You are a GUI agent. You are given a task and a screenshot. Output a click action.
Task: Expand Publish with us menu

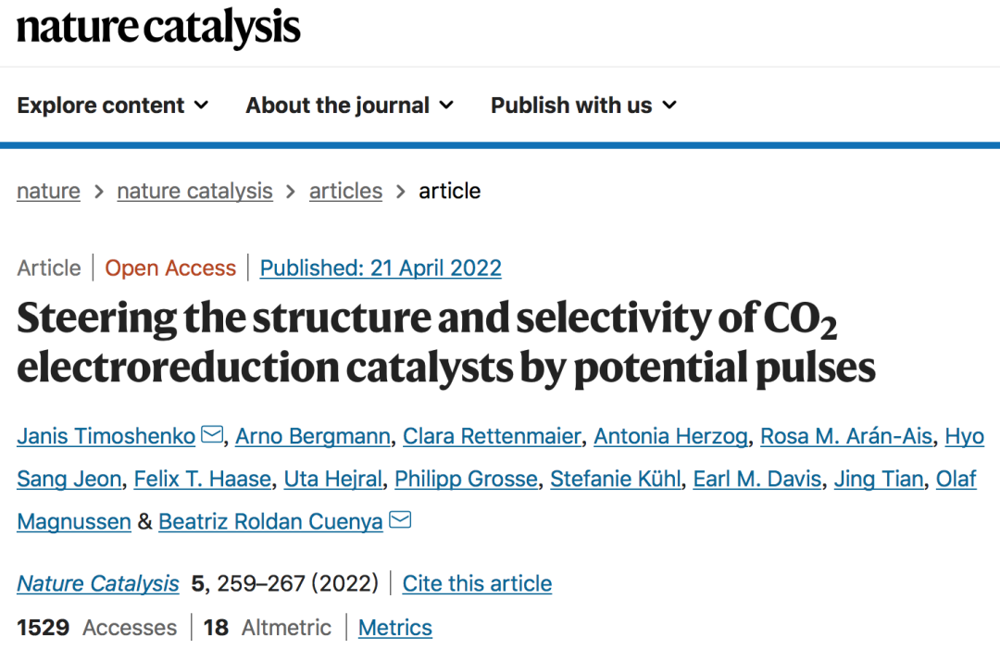pyautogui.click(x=583, y=106)
